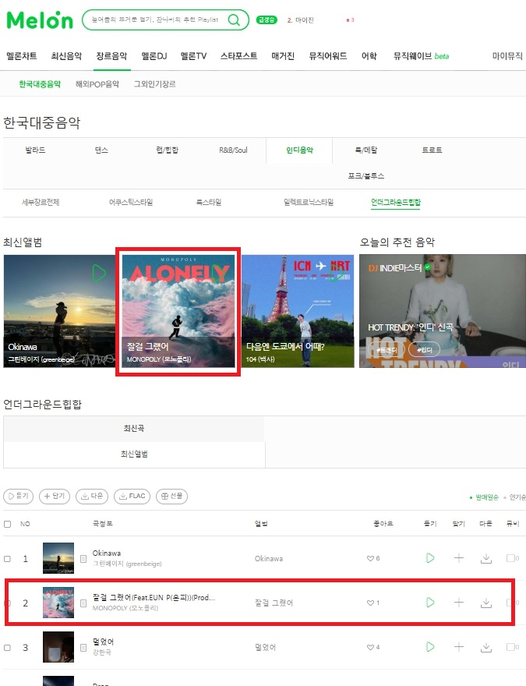
Task: Select 발라드 genre tab
Action: pos(35,150)
